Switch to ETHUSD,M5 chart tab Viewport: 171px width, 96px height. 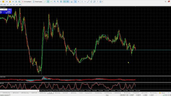(136, 93)
